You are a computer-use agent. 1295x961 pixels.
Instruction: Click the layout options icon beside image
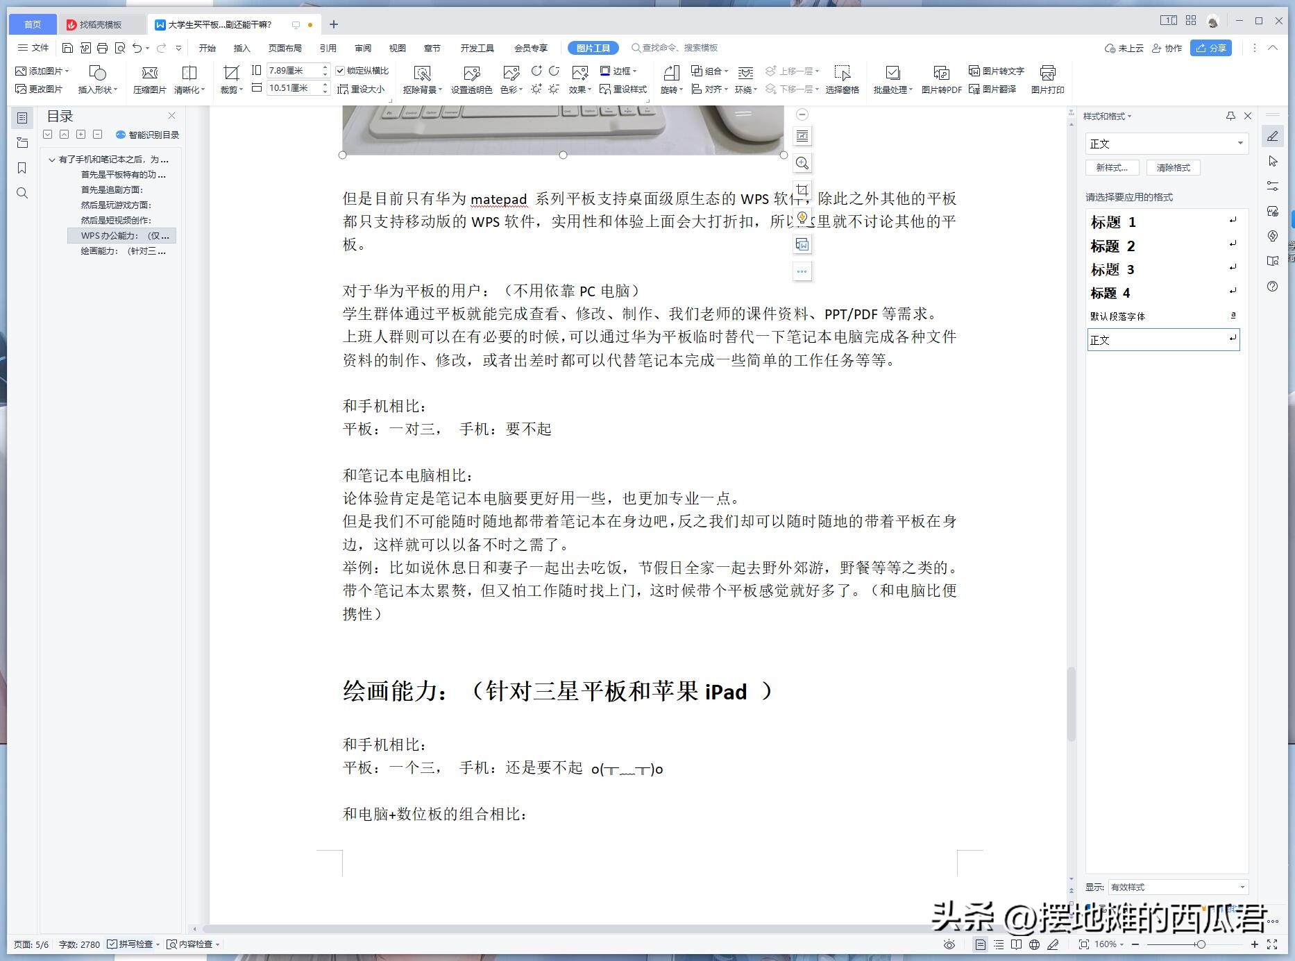802,136
